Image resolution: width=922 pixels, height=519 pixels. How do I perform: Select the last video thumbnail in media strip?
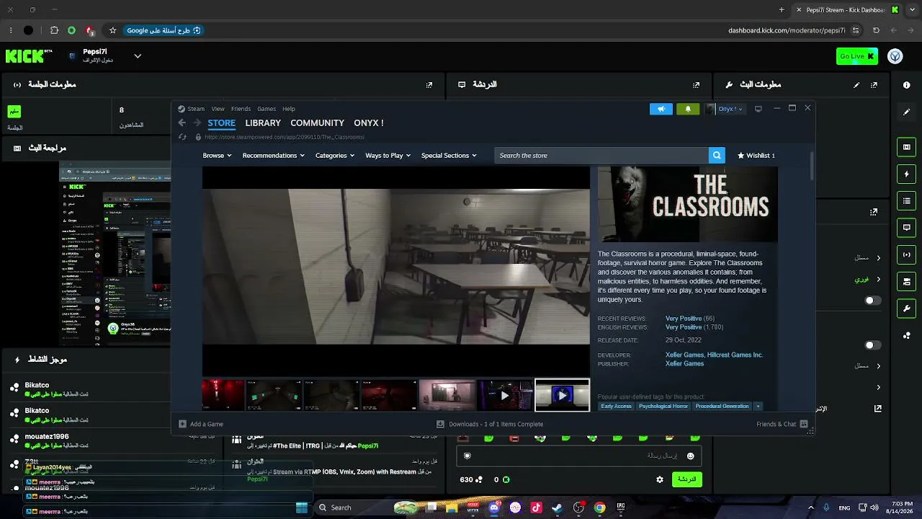pos(562,395)
